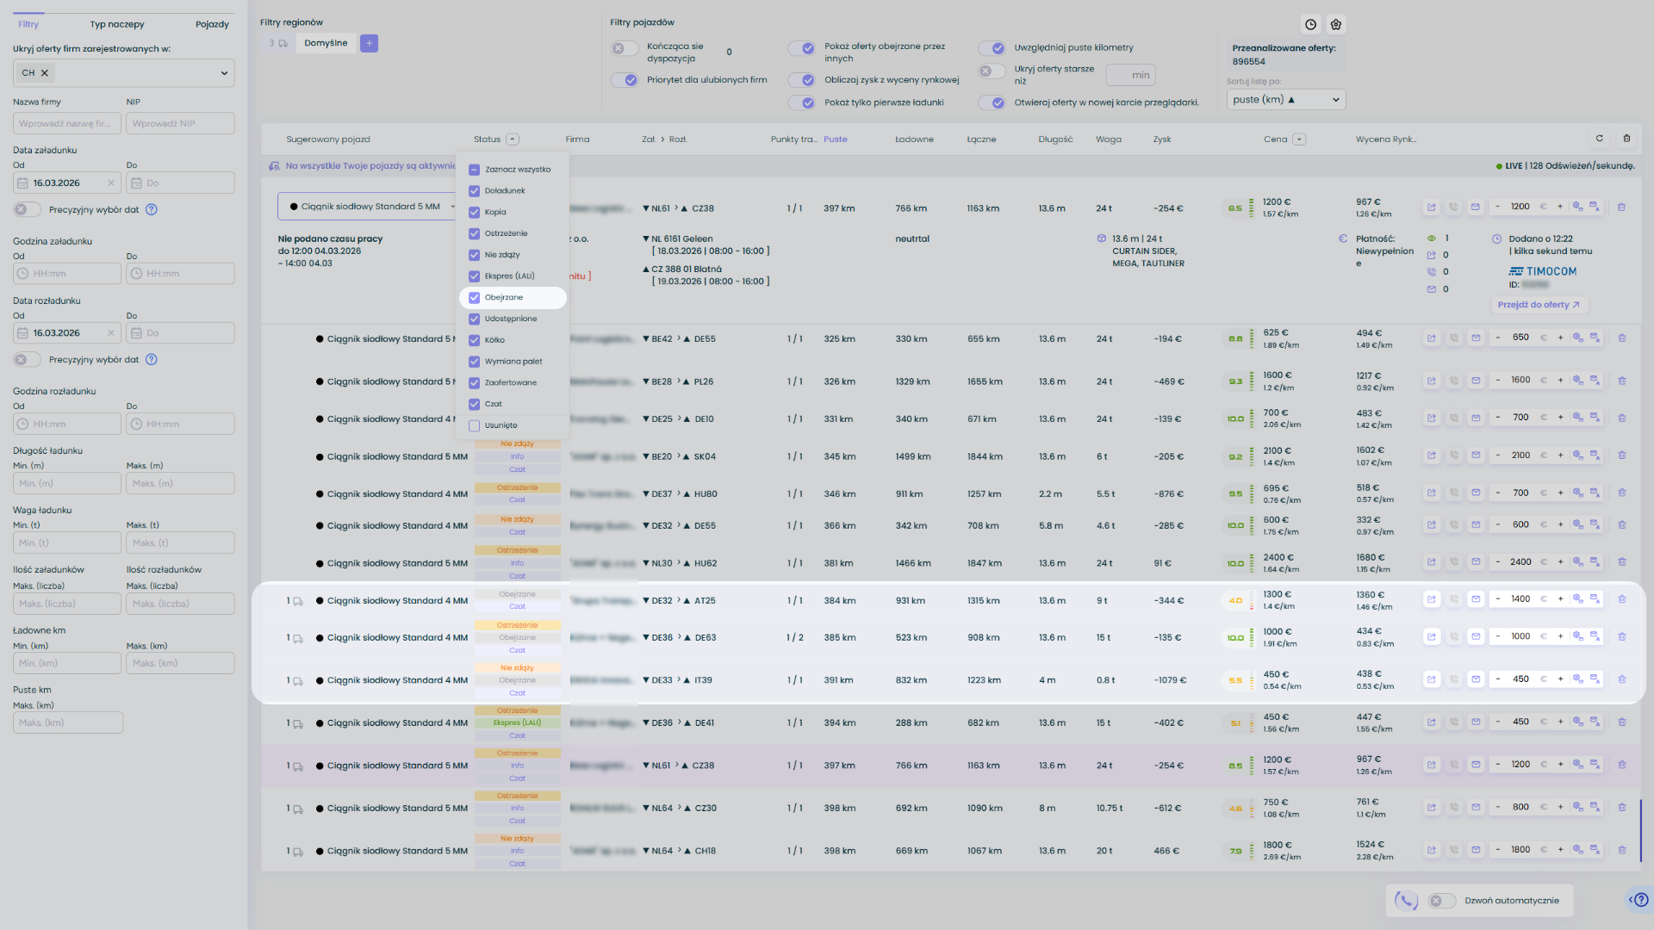Uncheck the Obejrzane status checkbox
Screen dimensions: 1654x930
(x=474, y=298)
